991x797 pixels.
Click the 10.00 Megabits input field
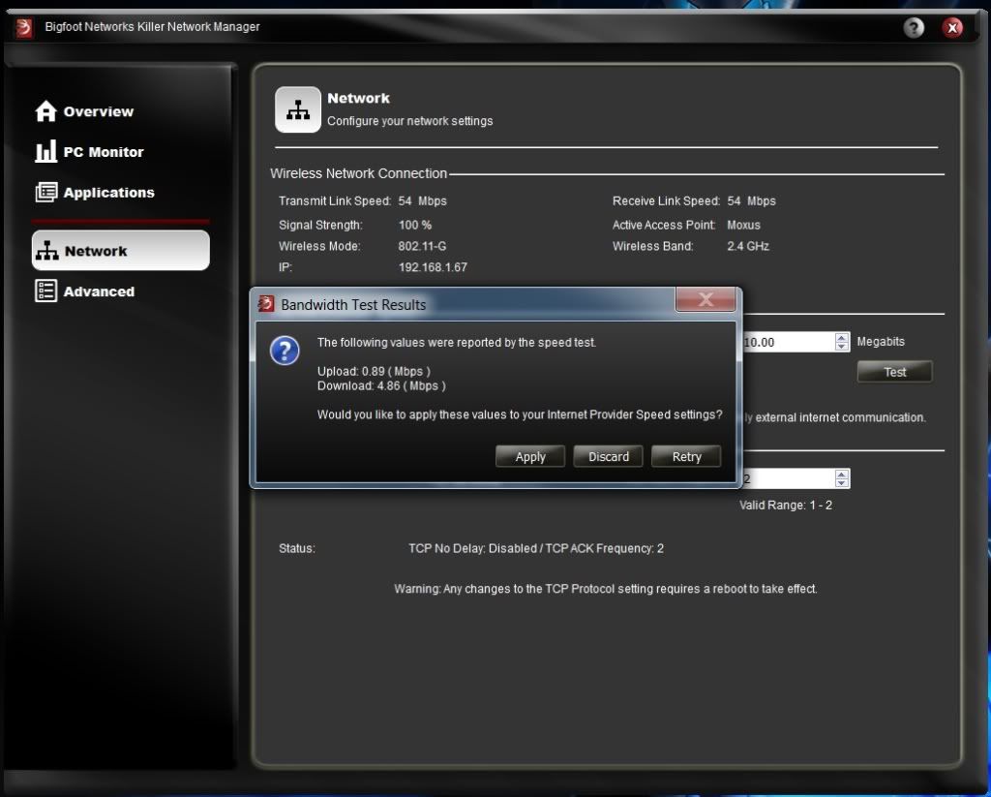point(788,342)
